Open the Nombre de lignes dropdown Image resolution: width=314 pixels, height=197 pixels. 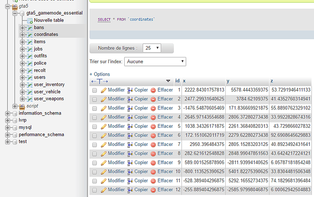click(152, 48)
